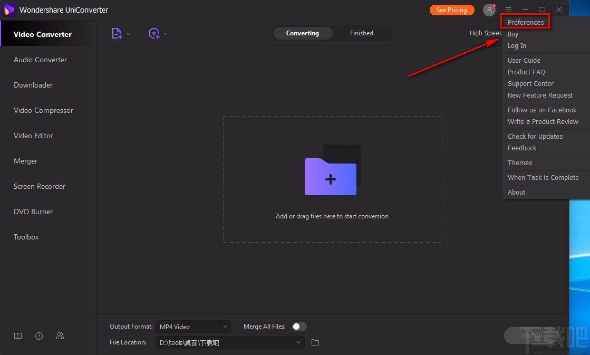Click Follow us on Facebook
The width and height of the screenshot is (590, 355).
pyautogui.click(x=542, y=110)
